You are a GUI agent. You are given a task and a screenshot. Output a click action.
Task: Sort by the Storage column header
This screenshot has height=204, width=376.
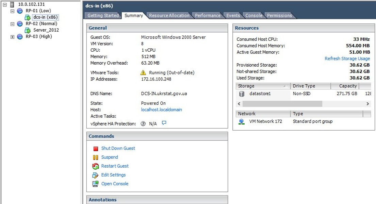pyautogui.click(x=262, y=86)
